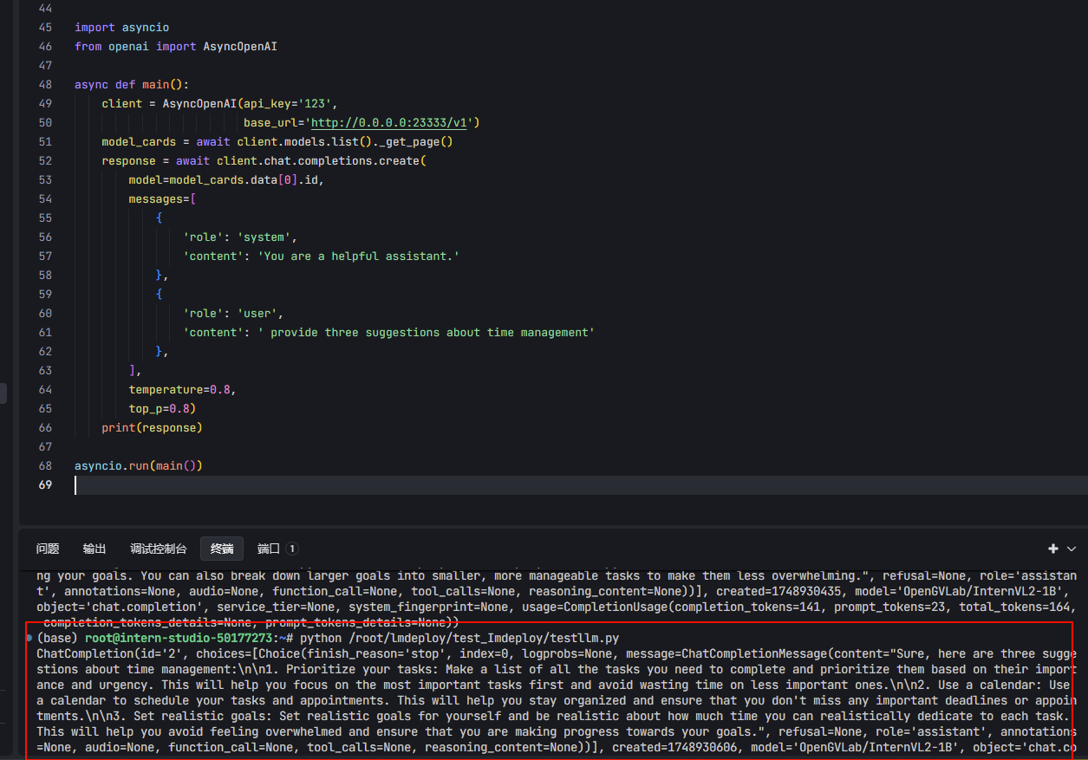Click 'model=model_cards.data[0].id,' argument
The image size is (1088, 760).
click(x=227, y=180)
